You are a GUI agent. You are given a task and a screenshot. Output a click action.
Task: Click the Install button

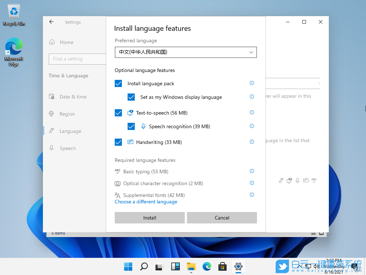[x=149, y=217]
